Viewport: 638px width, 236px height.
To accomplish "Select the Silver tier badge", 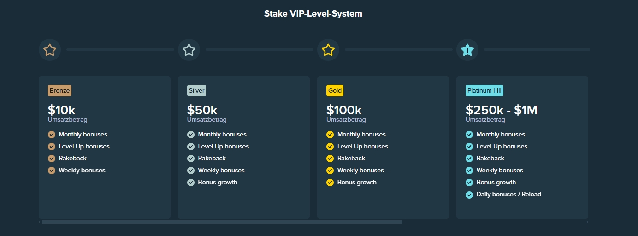I will pyautogui.click(x=196, y=90).
